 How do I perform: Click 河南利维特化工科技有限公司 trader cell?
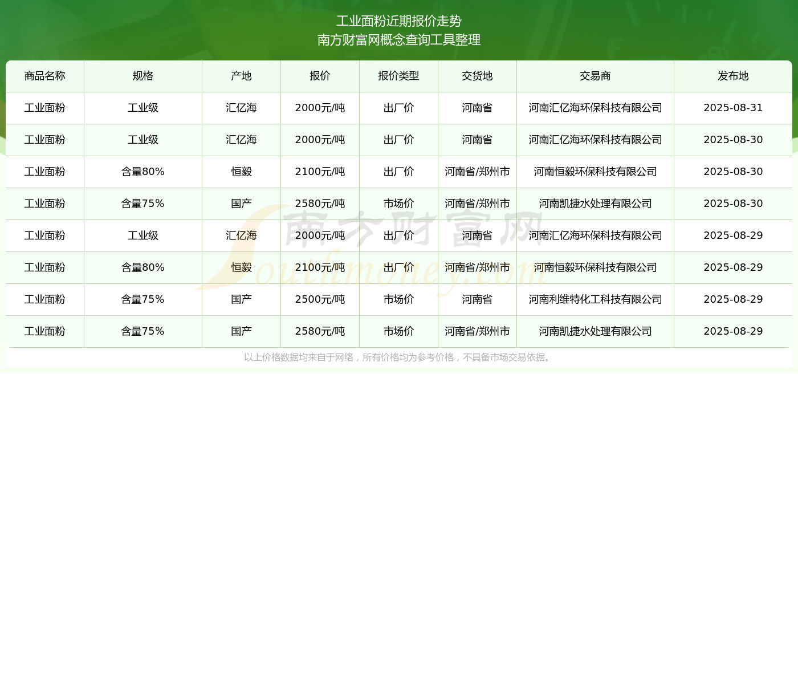click(x=596, y=299)
